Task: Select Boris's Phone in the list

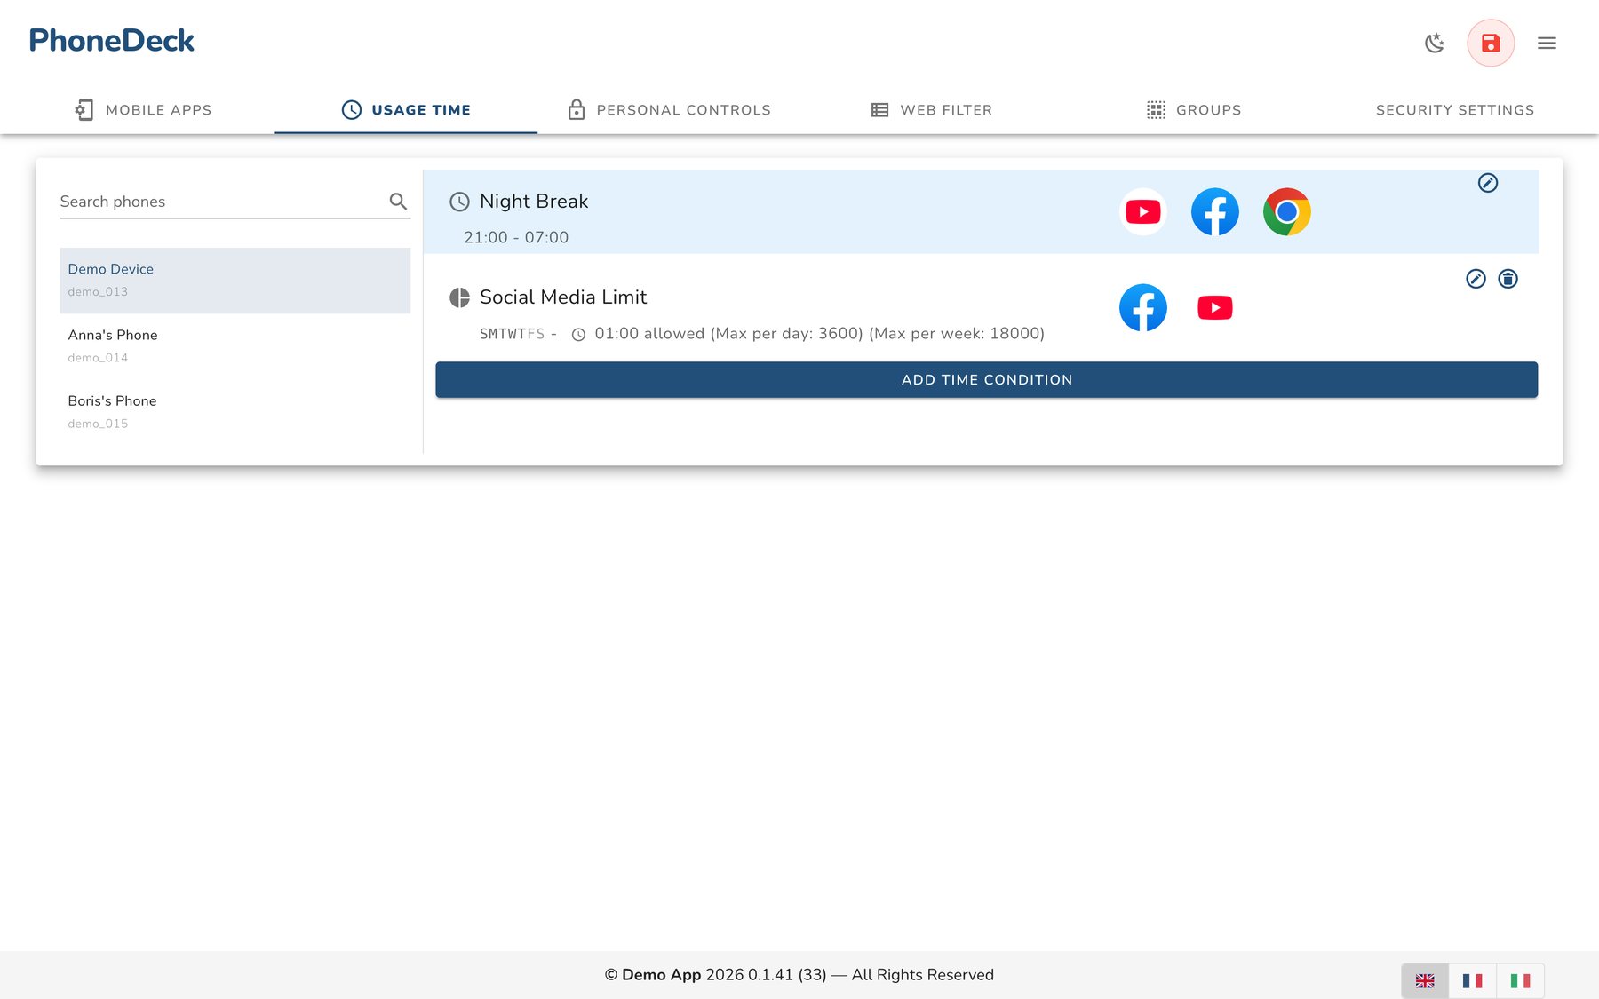Action: pyautogui.click(x=235, y=412)
